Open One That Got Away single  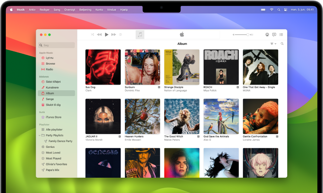point(260,67)
